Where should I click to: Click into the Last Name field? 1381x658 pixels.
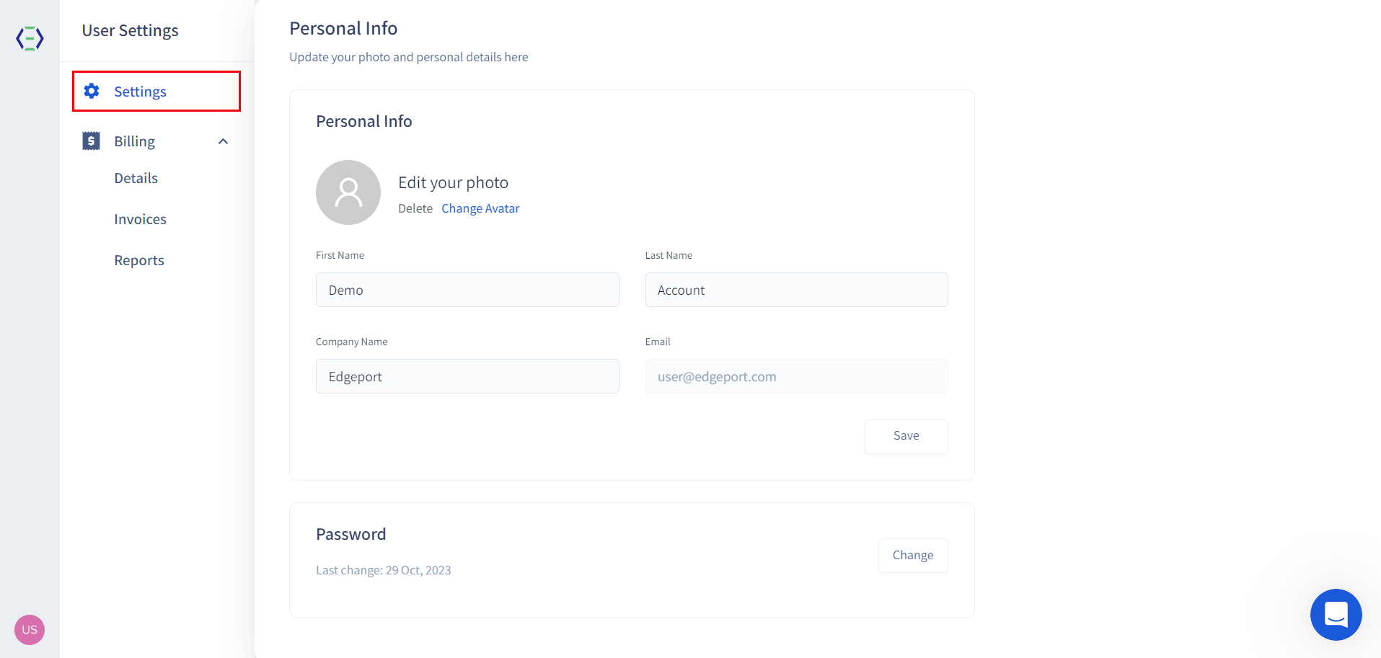coord(796,290)
